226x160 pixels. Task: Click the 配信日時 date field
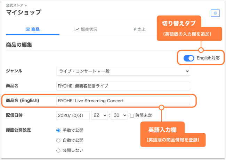click(x=73, y=115)
